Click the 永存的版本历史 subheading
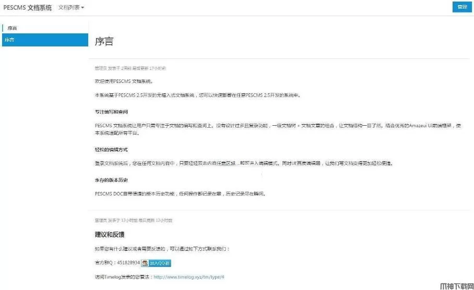The image size is (474, 290). 111,180
